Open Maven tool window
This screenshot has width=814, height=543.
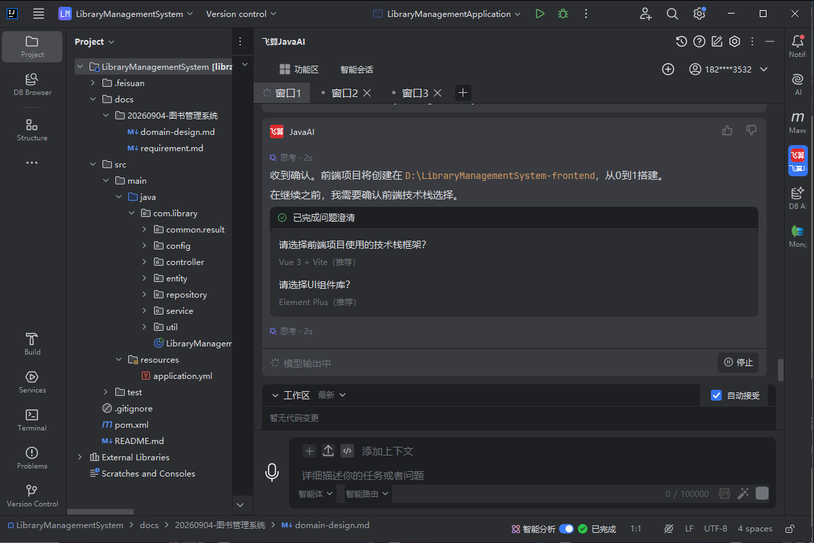click(x=798, y=122)
